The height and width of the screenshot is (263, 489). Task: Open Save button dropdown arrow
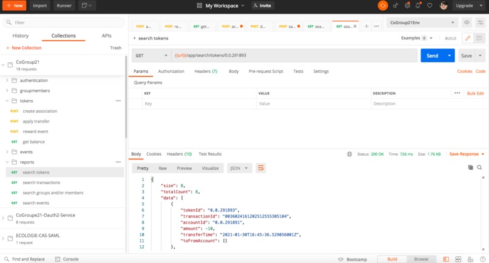tap(480, 56)
